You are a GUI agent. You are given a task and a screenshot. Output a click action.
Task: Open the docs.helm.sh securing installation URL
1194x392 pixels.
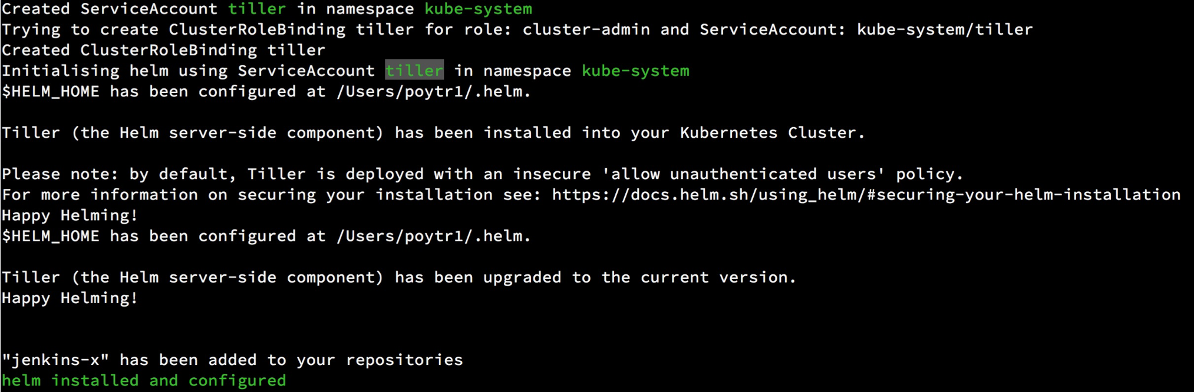[866, 195]
